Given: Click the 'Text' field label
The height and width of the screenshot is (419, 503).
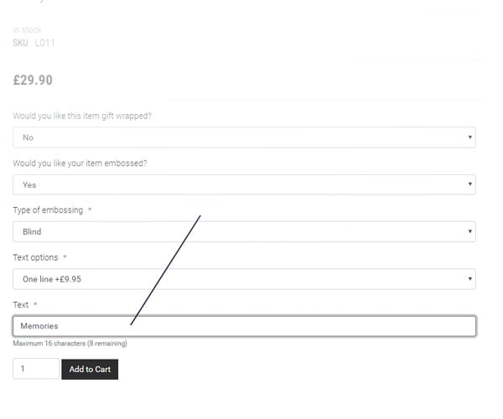Looking at the screenshot, I should tap(21, 304).
